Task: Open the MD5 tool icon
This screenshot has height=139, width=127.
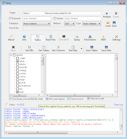Action: pyautogui.click(x=103, y=36)
